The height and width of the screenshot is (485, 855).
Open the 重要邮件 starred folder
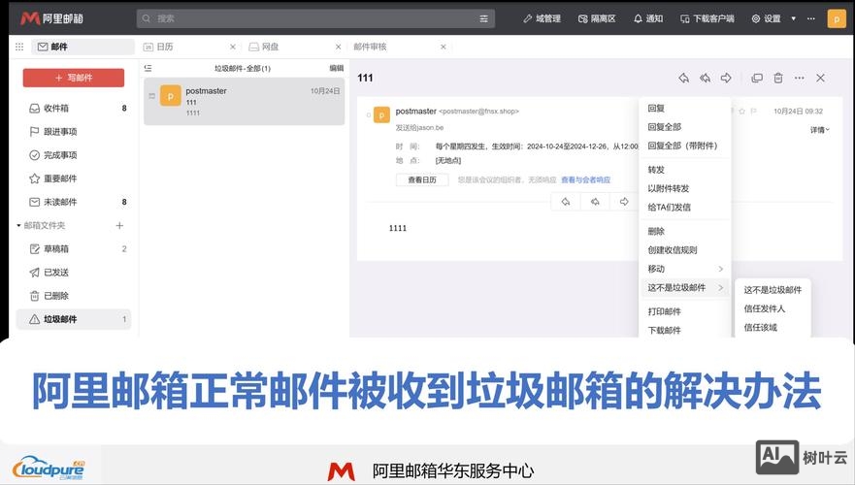pyautogui.click(x=76, y=178)
